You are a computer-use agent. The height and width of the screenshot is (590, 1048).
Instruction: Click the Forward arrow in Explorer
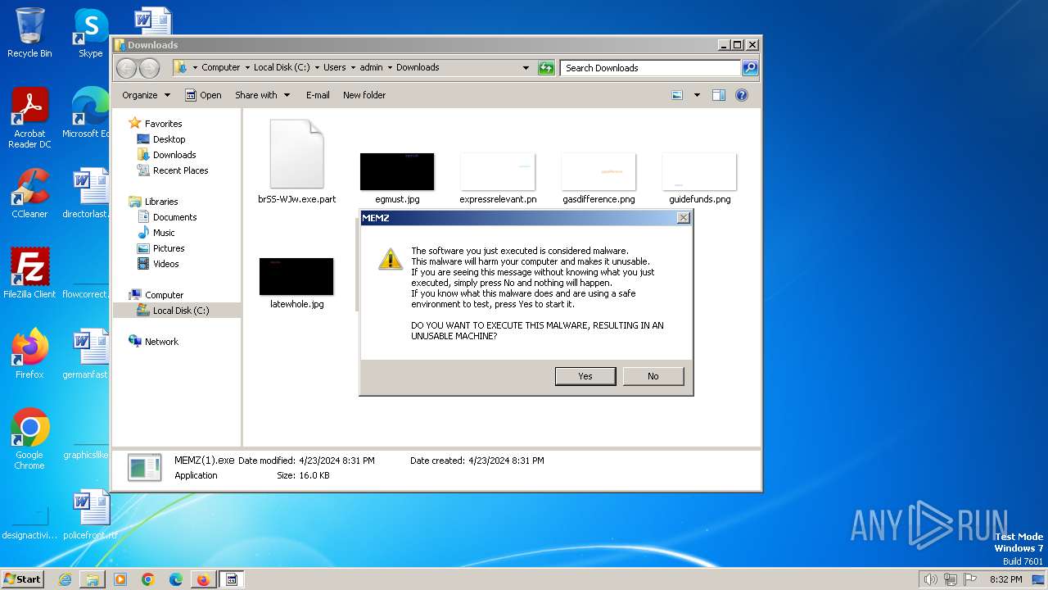point(149,68)
